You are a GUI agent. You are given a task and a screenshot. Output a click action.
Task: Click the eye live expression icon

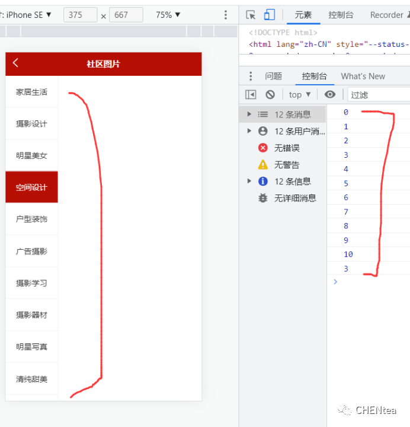[330, 94]
